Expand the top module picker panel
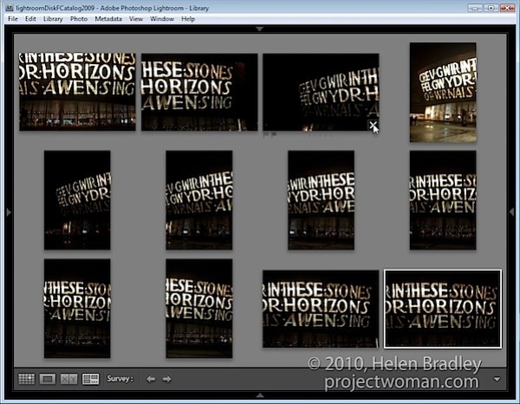Viewport: 520px width, 404px height. (x=260, y=29)
